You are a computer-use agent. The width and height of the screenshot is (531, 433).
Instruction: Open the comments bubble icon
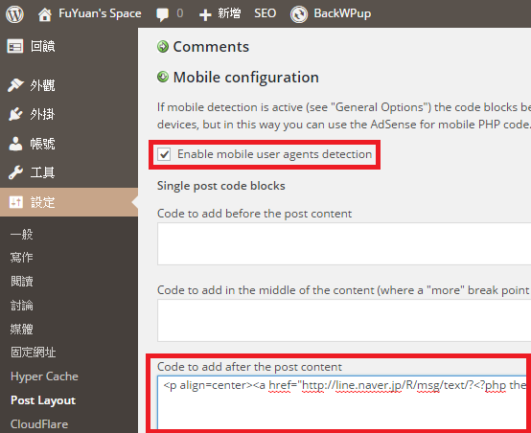tap(162, 14)
